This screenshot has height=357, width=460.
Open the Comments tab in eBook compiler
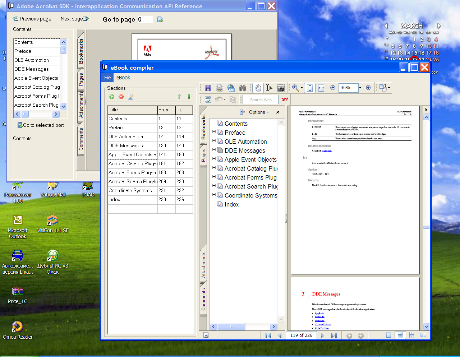coord(203,300)
